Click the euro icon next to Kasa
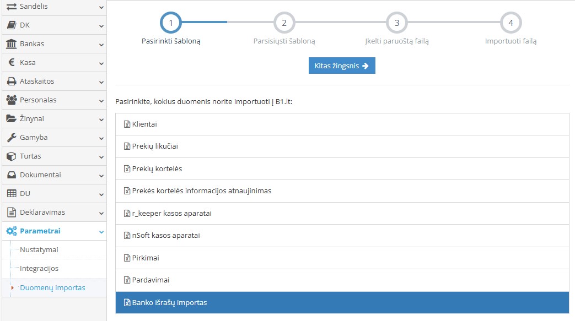This screenshot has height=321, width=575. point(11,63)
